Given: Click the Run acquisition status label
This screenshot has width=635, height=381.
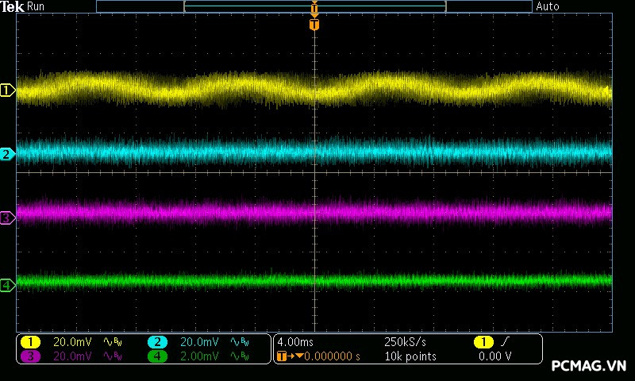Looking at the screenshot, I should pos(37,6).
